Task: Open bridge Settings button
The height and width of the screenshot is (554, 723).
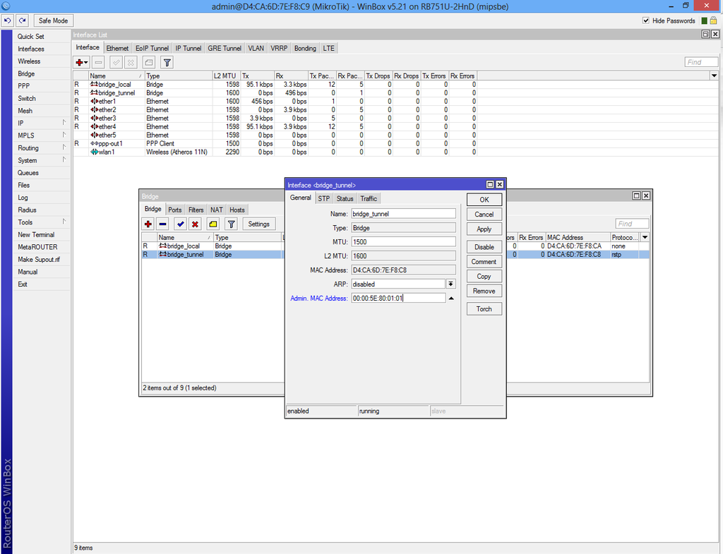Action: tap(259, 224)
